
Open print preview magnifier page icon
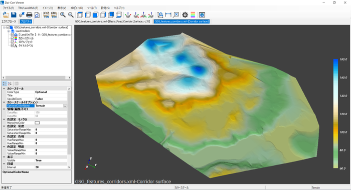click(x=37, y=15)
